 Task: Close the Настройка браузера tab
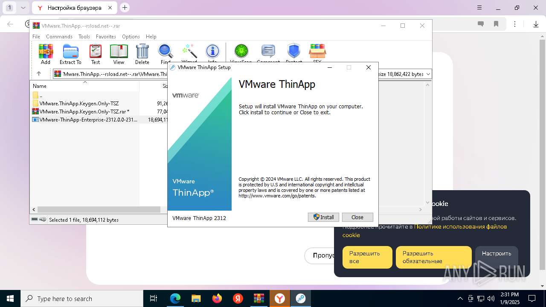(110, 8)
